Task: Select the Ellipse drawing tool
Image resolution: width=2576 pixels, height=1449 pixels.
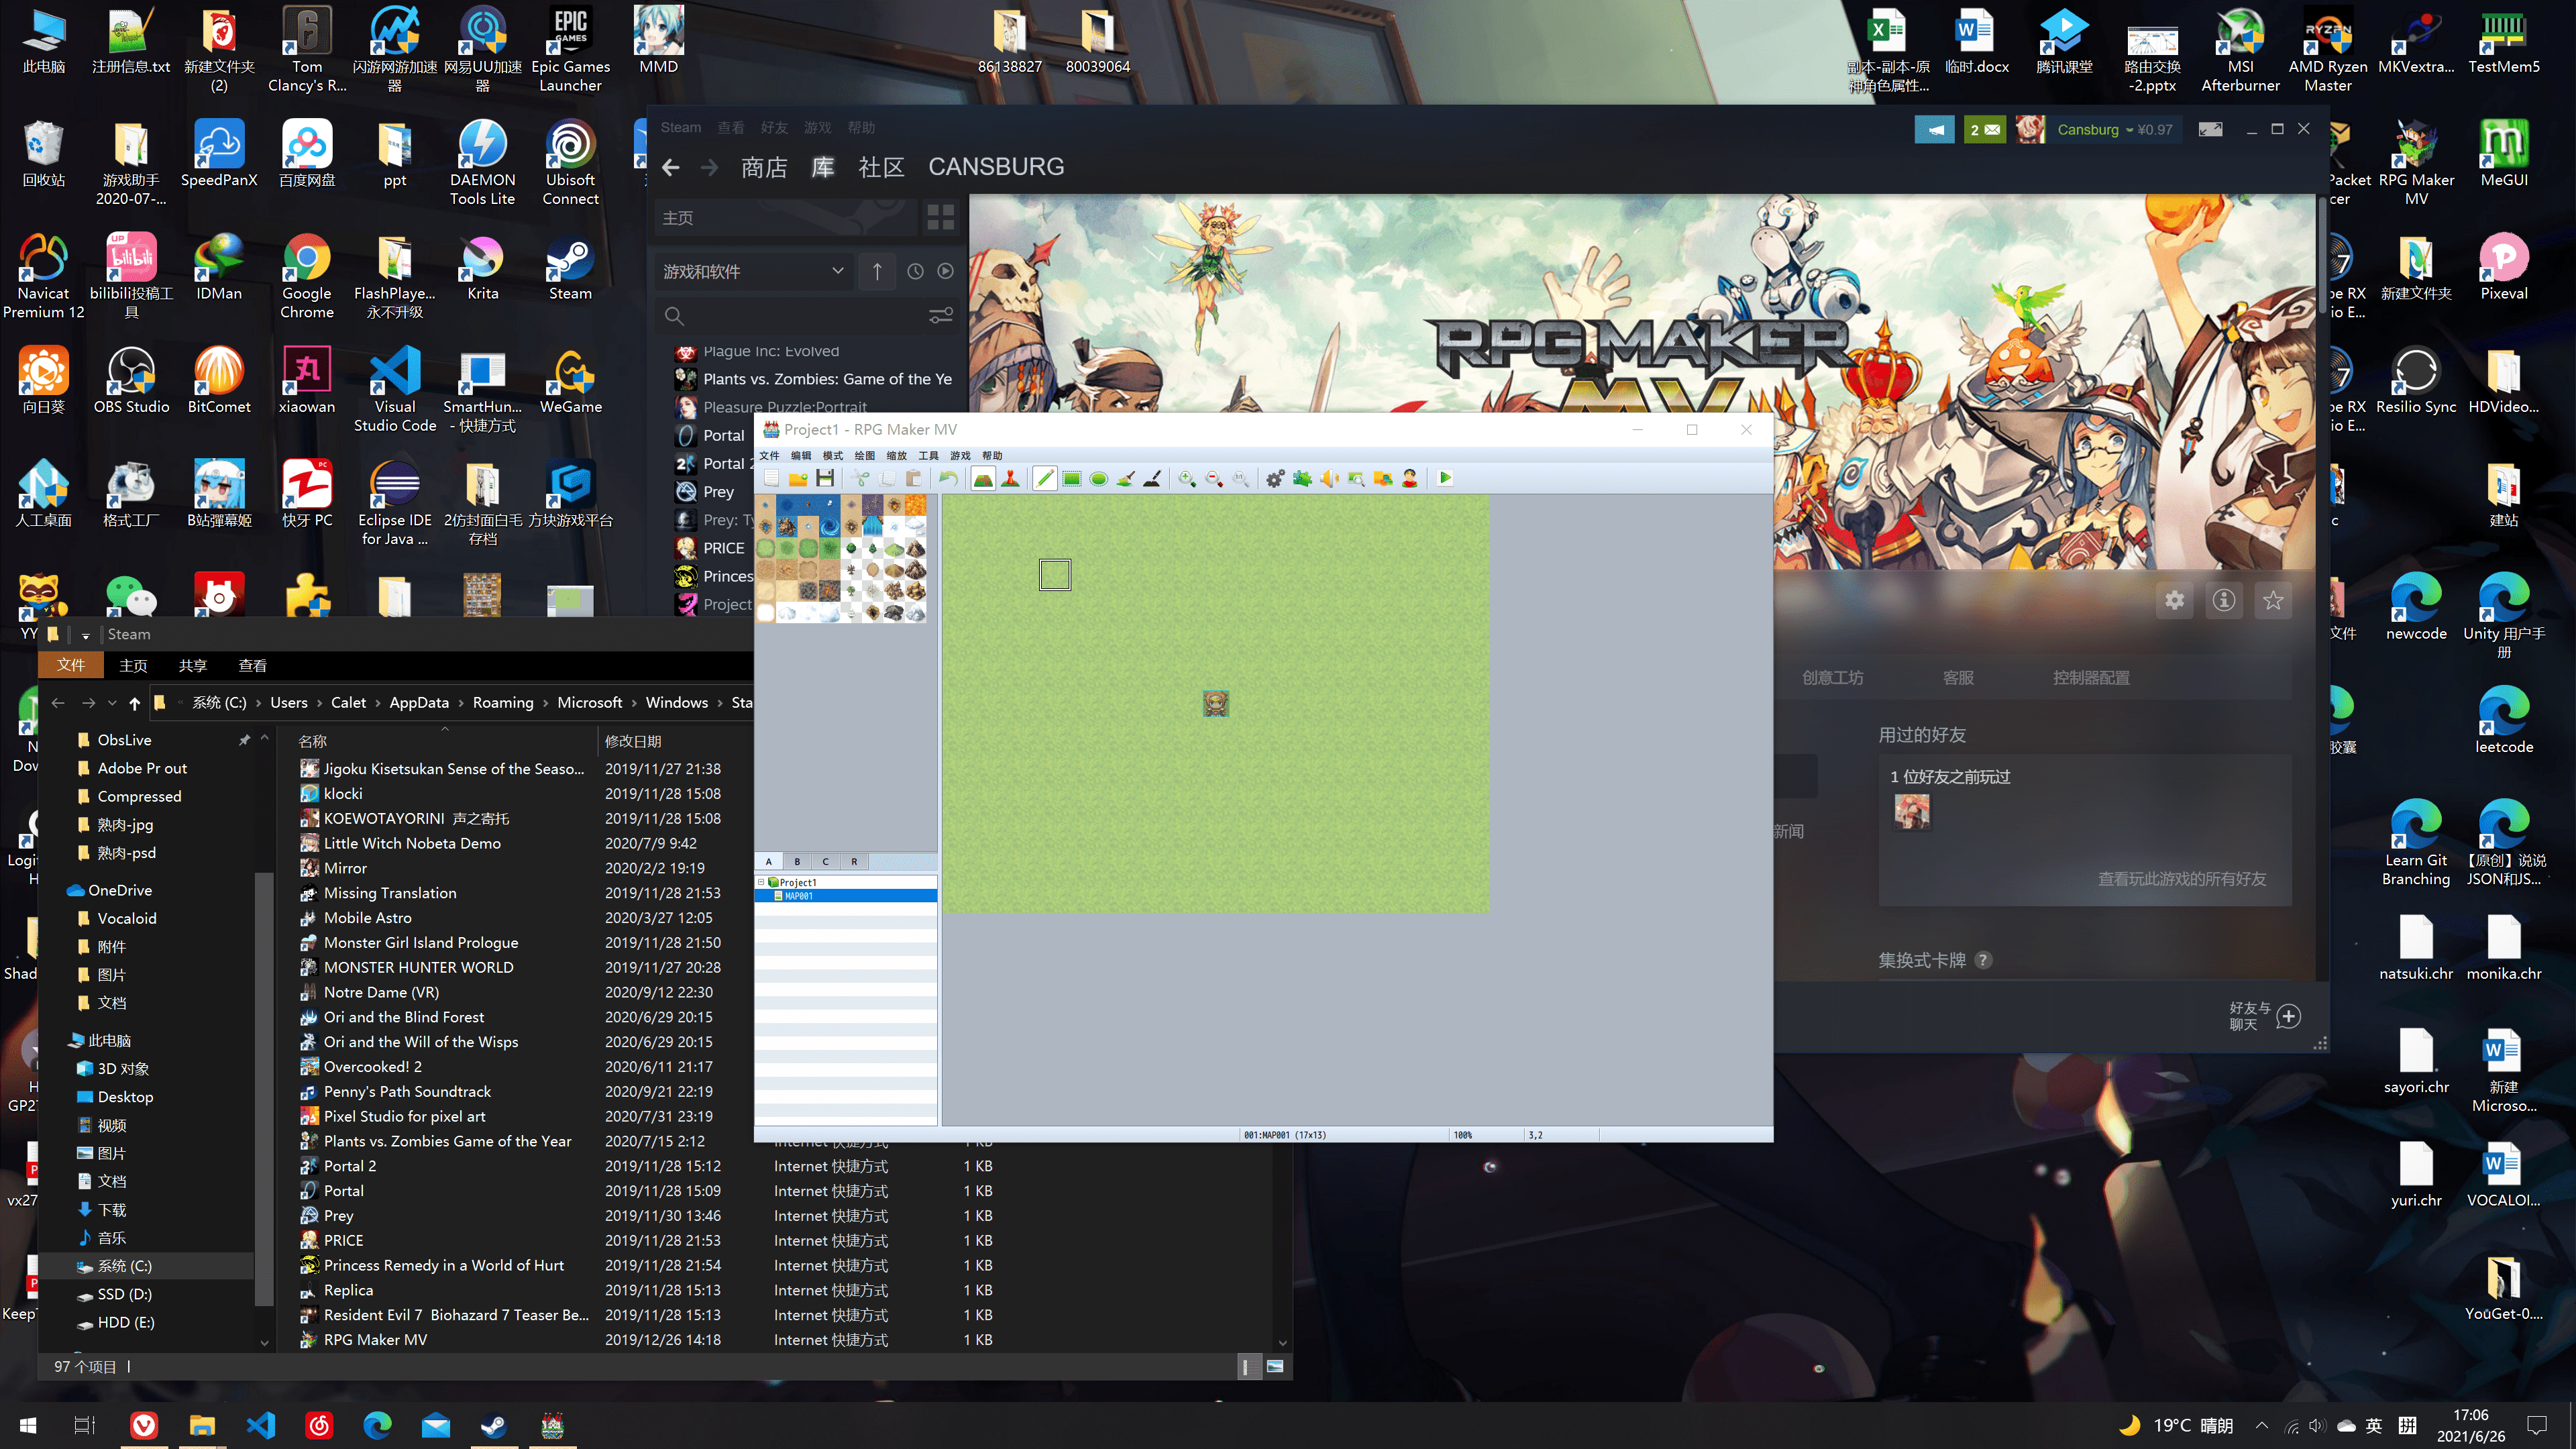Action: [1099, 479]
